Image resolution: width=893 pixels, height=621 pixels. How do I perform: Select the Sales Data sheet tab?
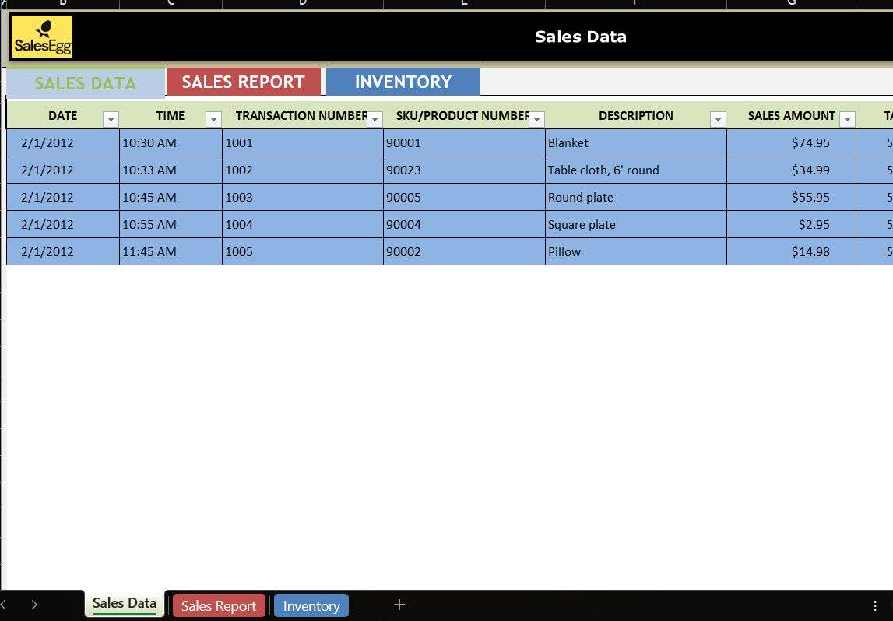(x=125, y=603)
